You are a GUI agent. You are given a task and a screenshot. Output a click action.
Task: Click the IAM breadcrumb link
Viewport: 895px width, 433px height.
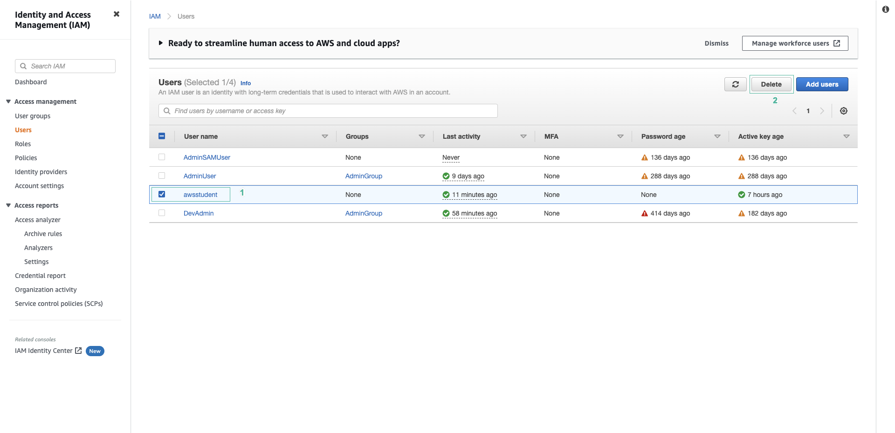[155, 16]
